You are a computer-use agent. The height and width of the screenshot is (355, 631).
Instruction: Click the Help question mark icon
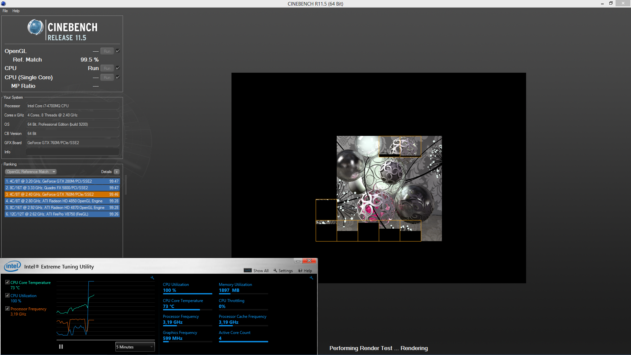point(300,270)
